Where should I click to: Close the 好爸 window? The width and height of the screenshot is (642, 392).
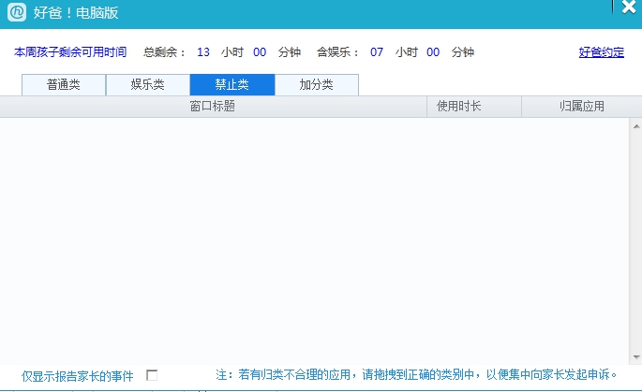[x=627, y=6]
